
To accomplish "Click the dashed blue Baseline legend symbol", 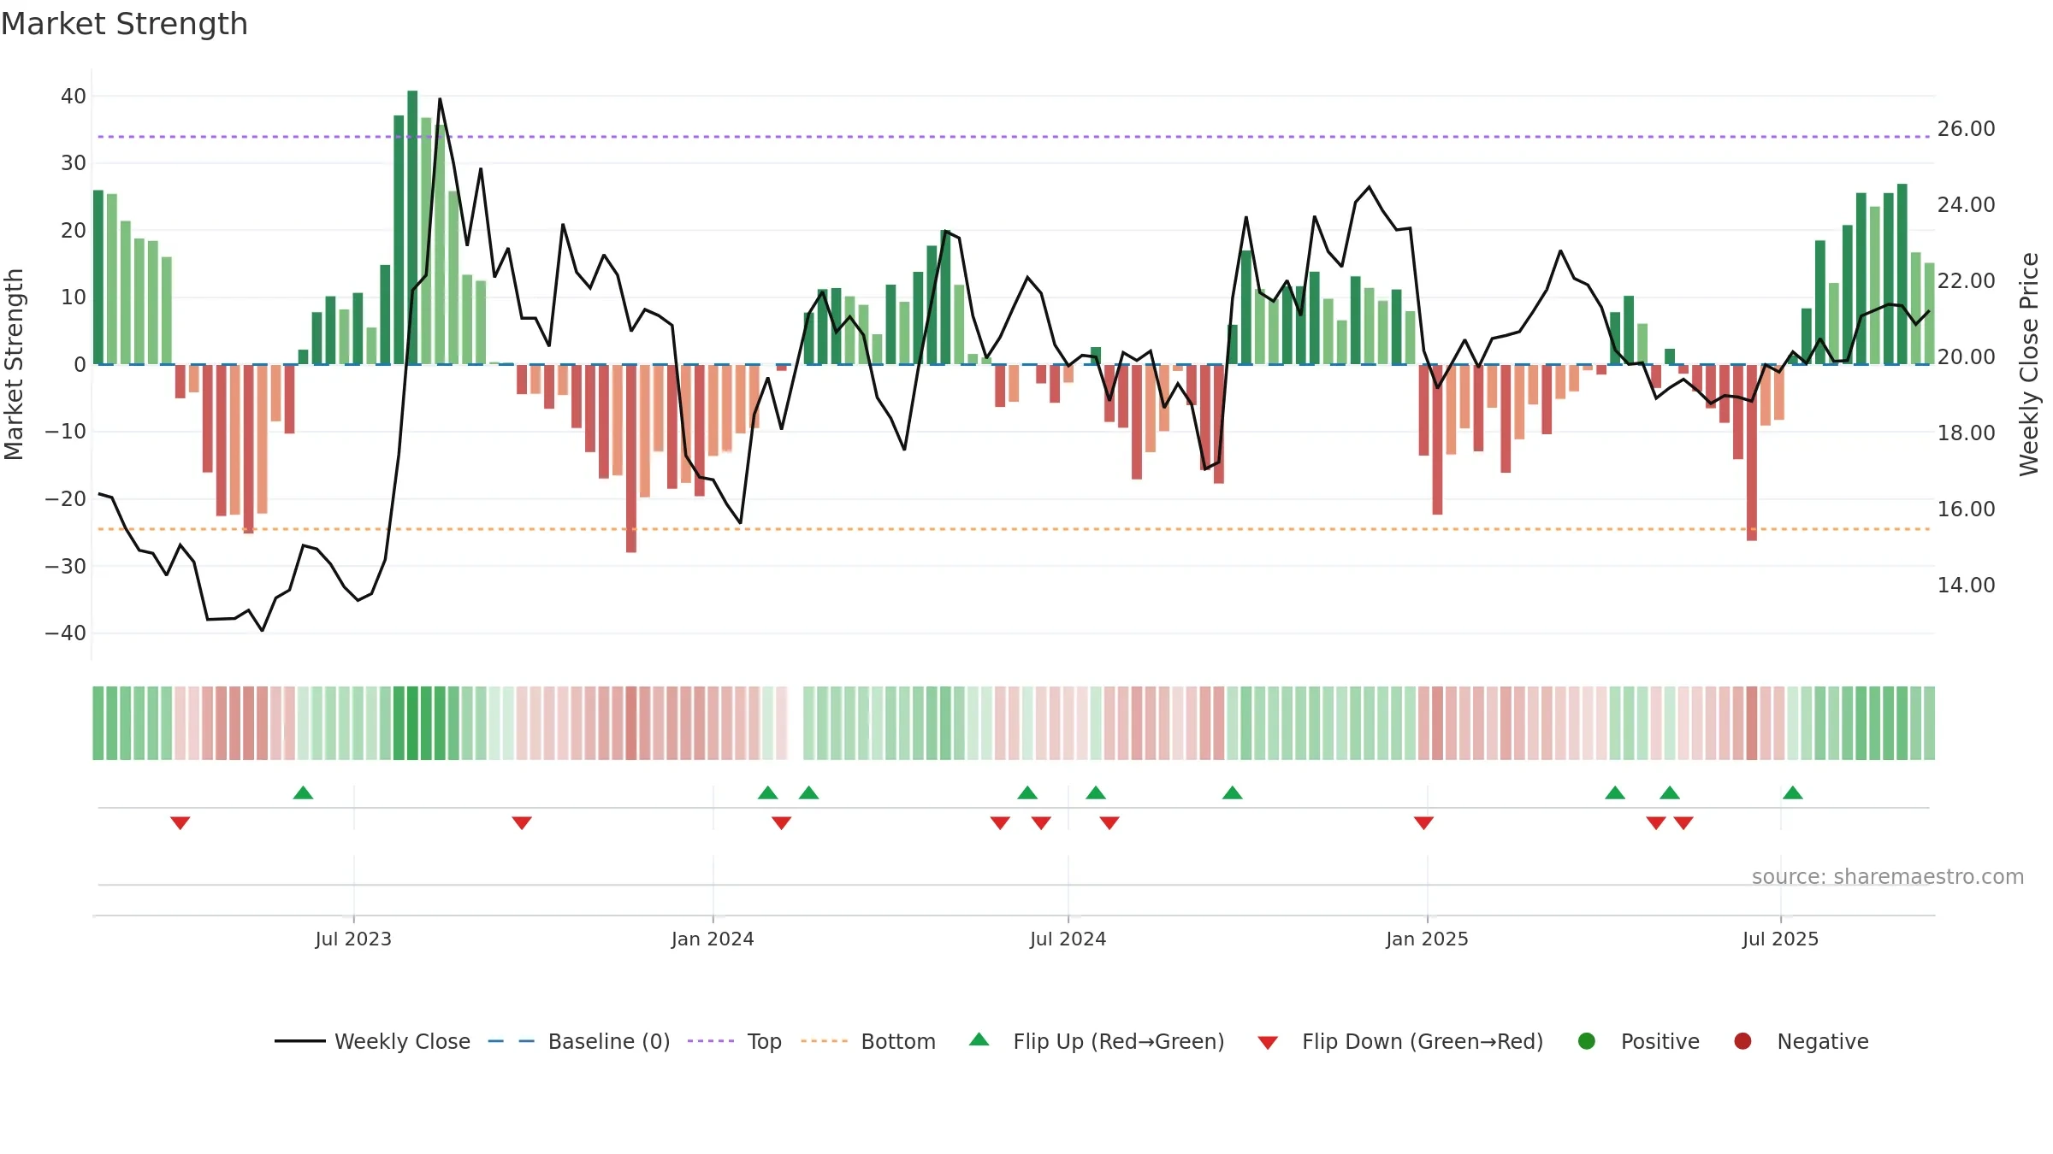I will click(x=511, y=1041).
